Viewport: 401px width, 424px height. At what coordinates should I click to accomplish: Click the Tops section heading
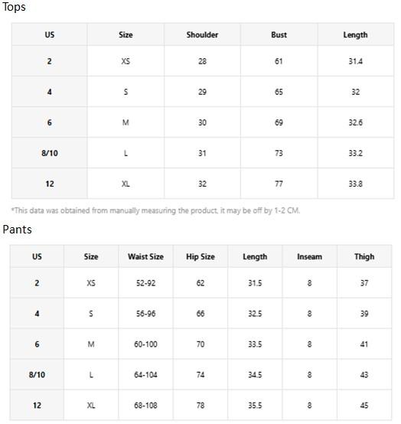tap(14, 6)
